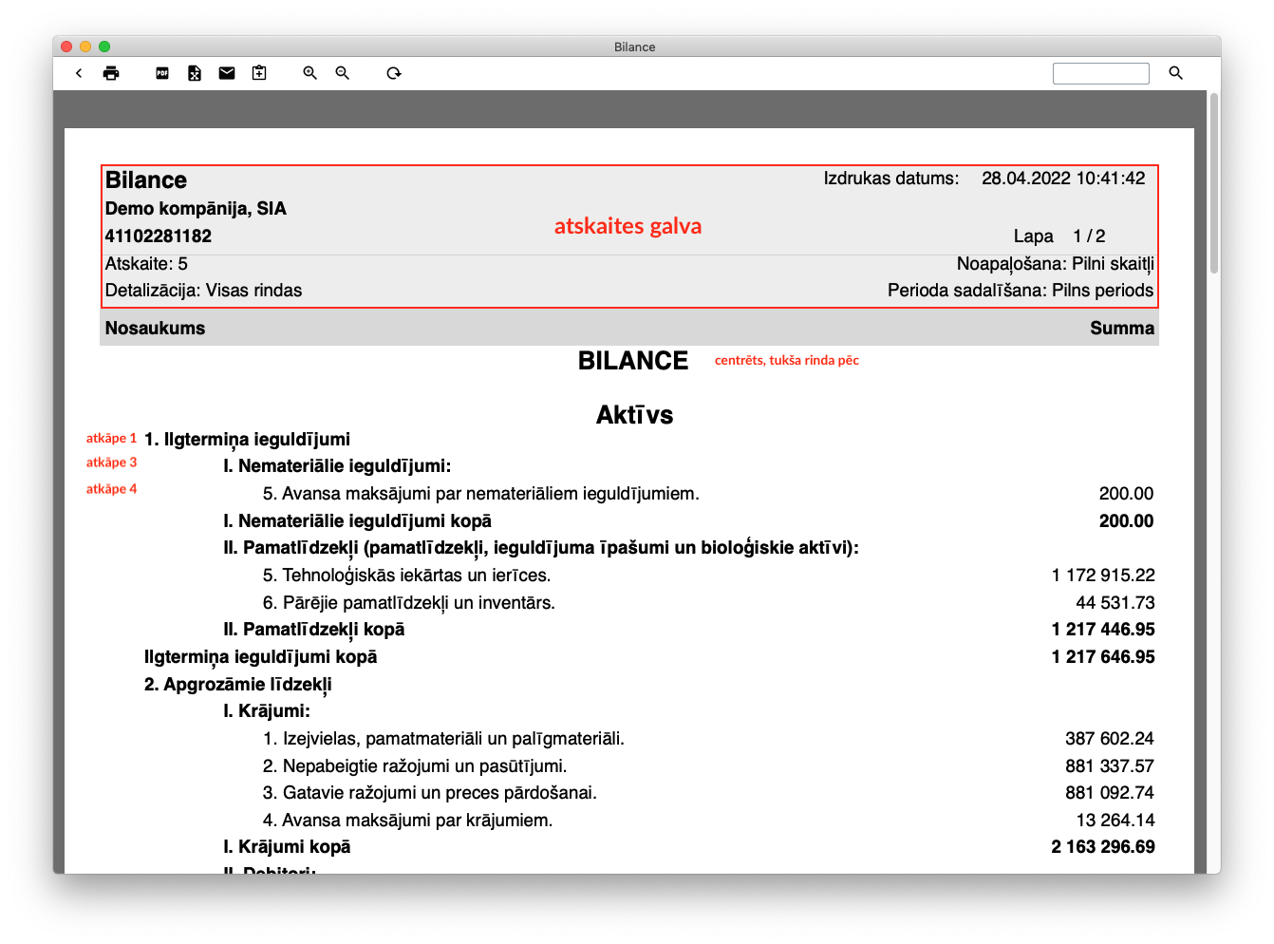Click the total 1 217 446.95

tap(1103, 630)
